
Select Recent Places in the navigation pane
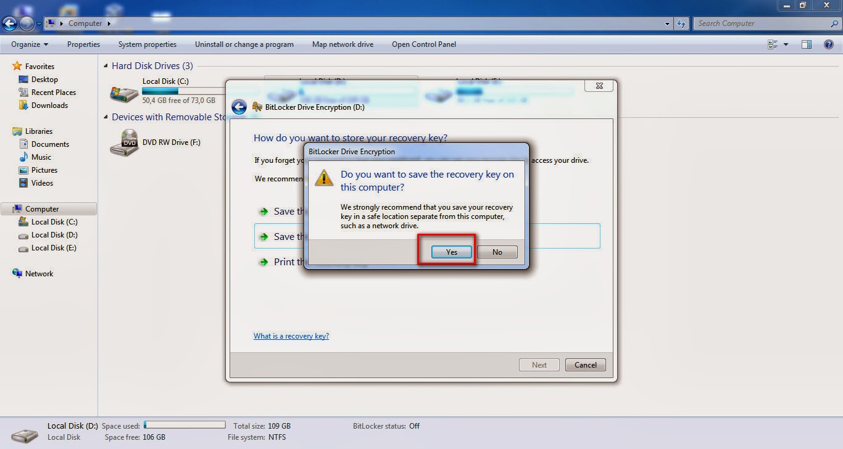pos(54,93)
